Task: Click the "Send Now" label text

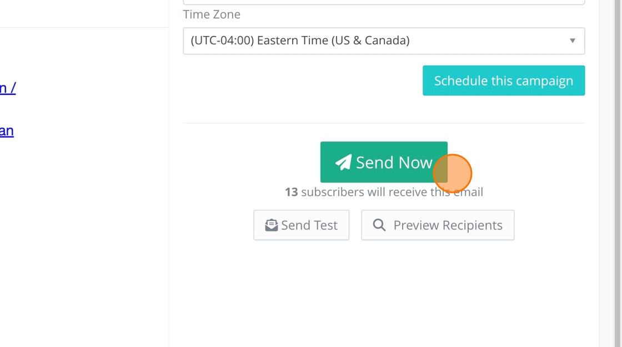Action: (394, 162)
